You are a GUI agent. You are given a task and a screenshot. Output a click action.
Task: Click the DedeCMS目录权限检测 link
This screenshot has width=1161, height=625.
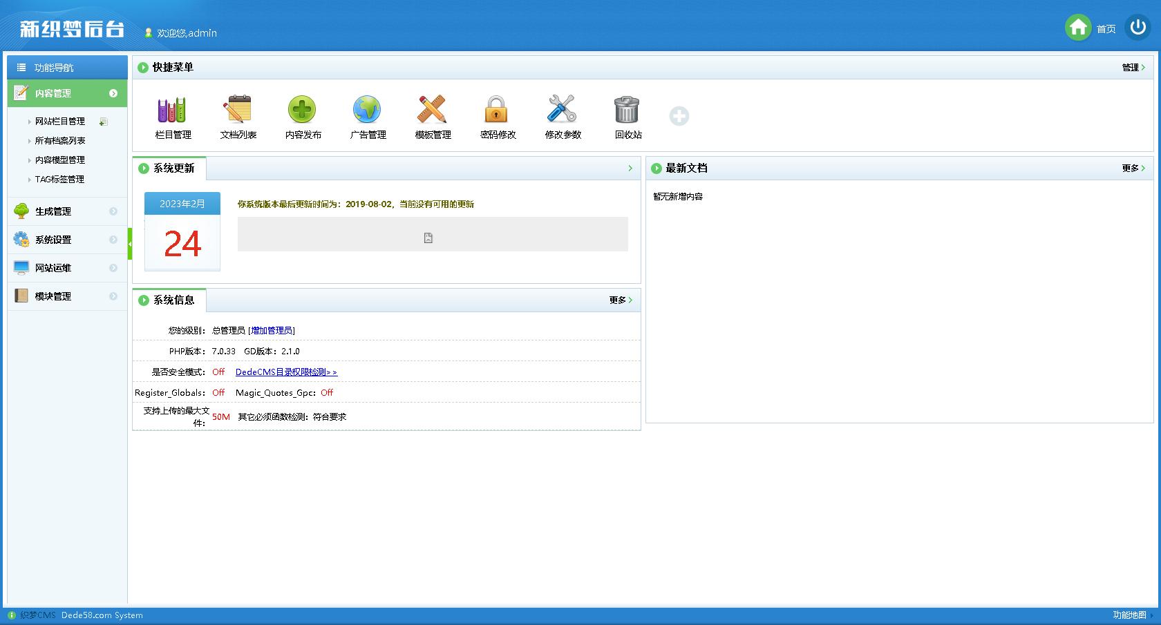tap(286, 372)
